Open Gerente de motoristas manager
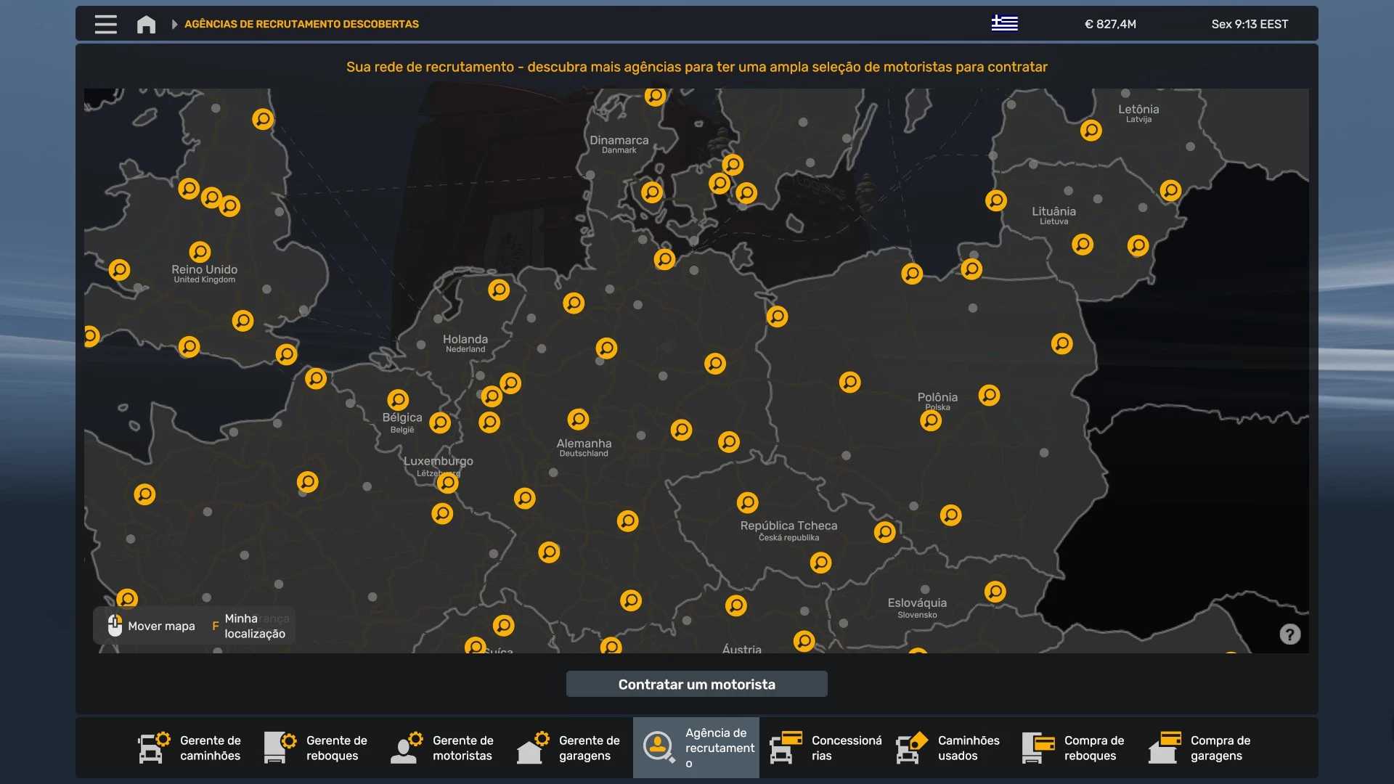 [x=443, y=748]
